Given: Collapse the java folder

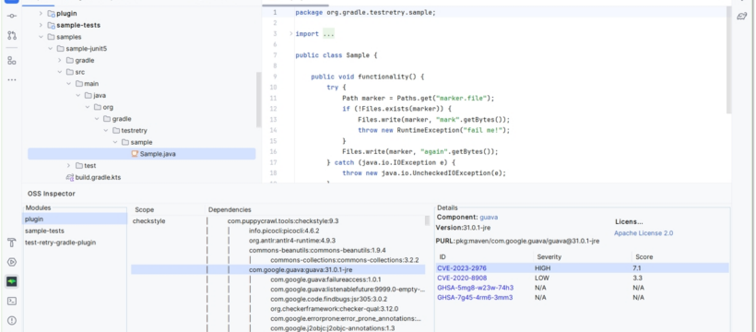Looking at the screenshot, I should click(78, 96).
